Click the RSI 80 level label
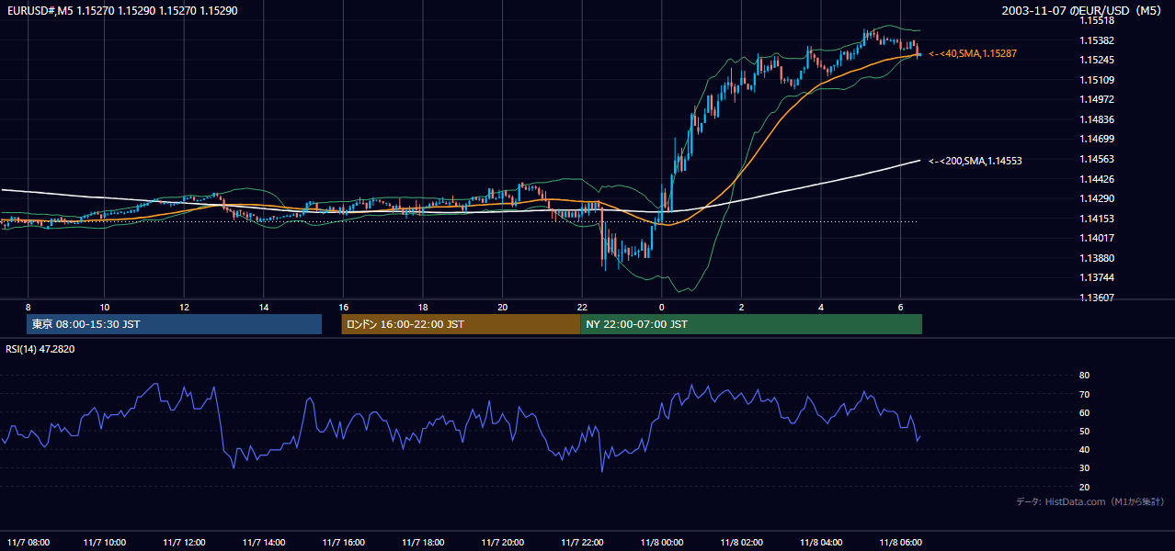The height and width of the screenshot is (551, 1175). click(1085, 376)
